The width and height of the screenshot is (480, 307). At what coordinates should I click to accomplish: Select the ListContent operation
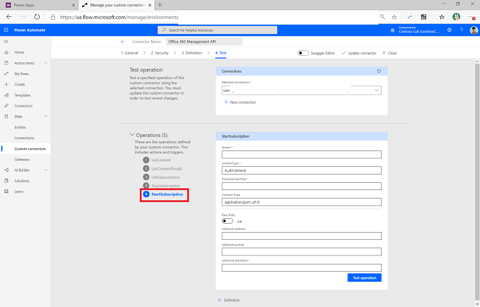pos(161,160)
